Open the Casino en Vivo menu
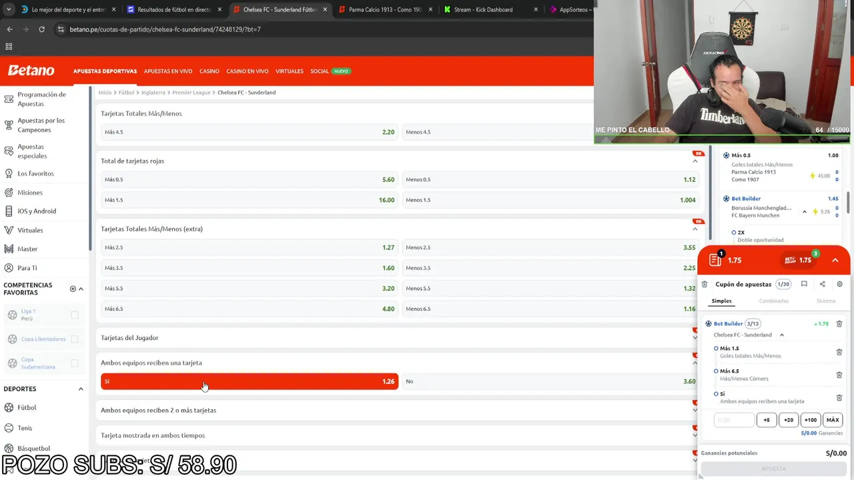This screenshot has width=854, height=480. [x=248, y=71]
